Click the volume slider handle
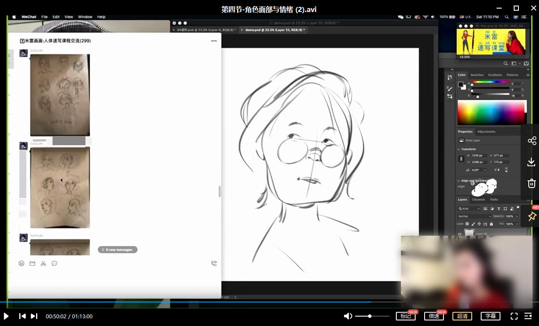539x326 pixels. coord(370,316)
